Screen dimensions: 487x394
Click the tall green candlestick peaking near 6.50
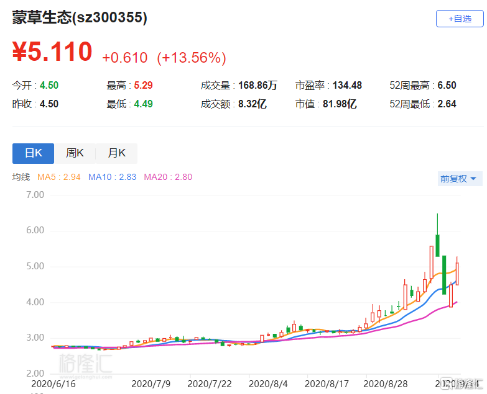[438, 245]
